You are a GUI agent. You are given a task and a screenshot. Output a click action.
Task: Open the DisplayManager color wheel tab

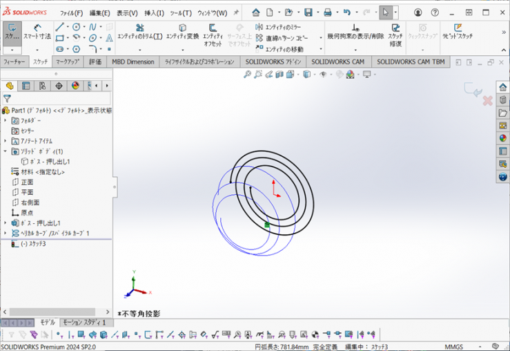click(75, 86)
